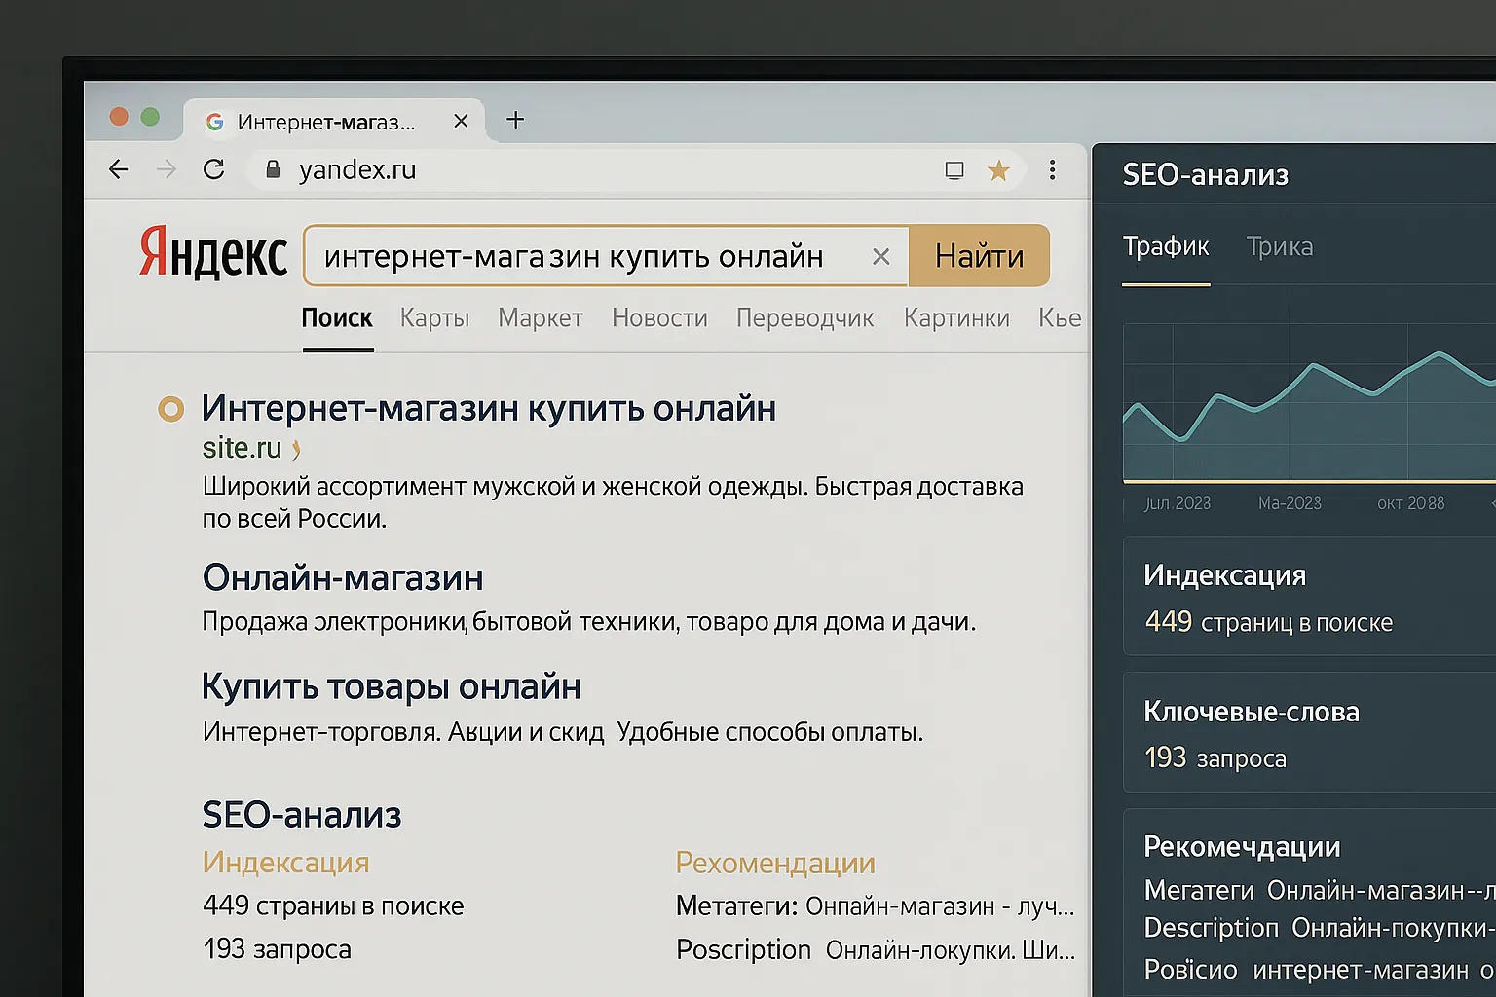Click the orange circle beside first result
Image resolution: width=1496 pixels, height=997 pixels.
point(170,409)
